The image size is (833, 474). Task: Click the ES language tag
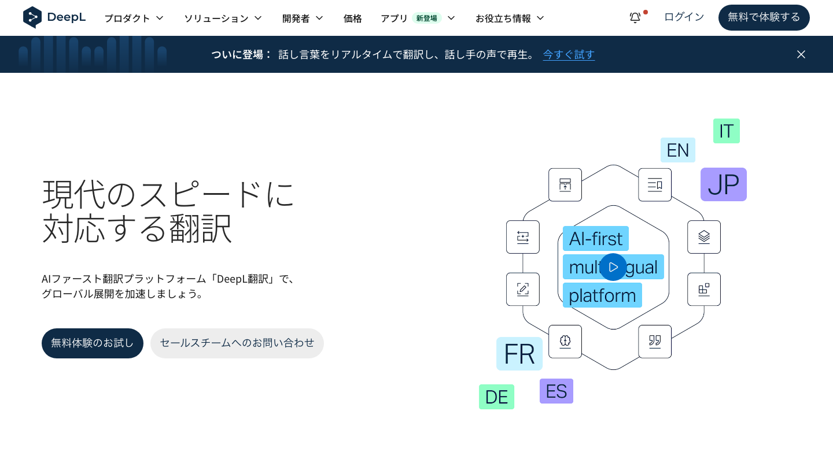pos(556,391)
